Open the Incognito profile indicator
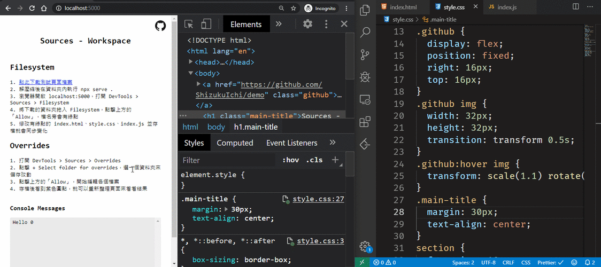Image resolution: width=601 pixels, height=267 pixels. pos(320,8)
